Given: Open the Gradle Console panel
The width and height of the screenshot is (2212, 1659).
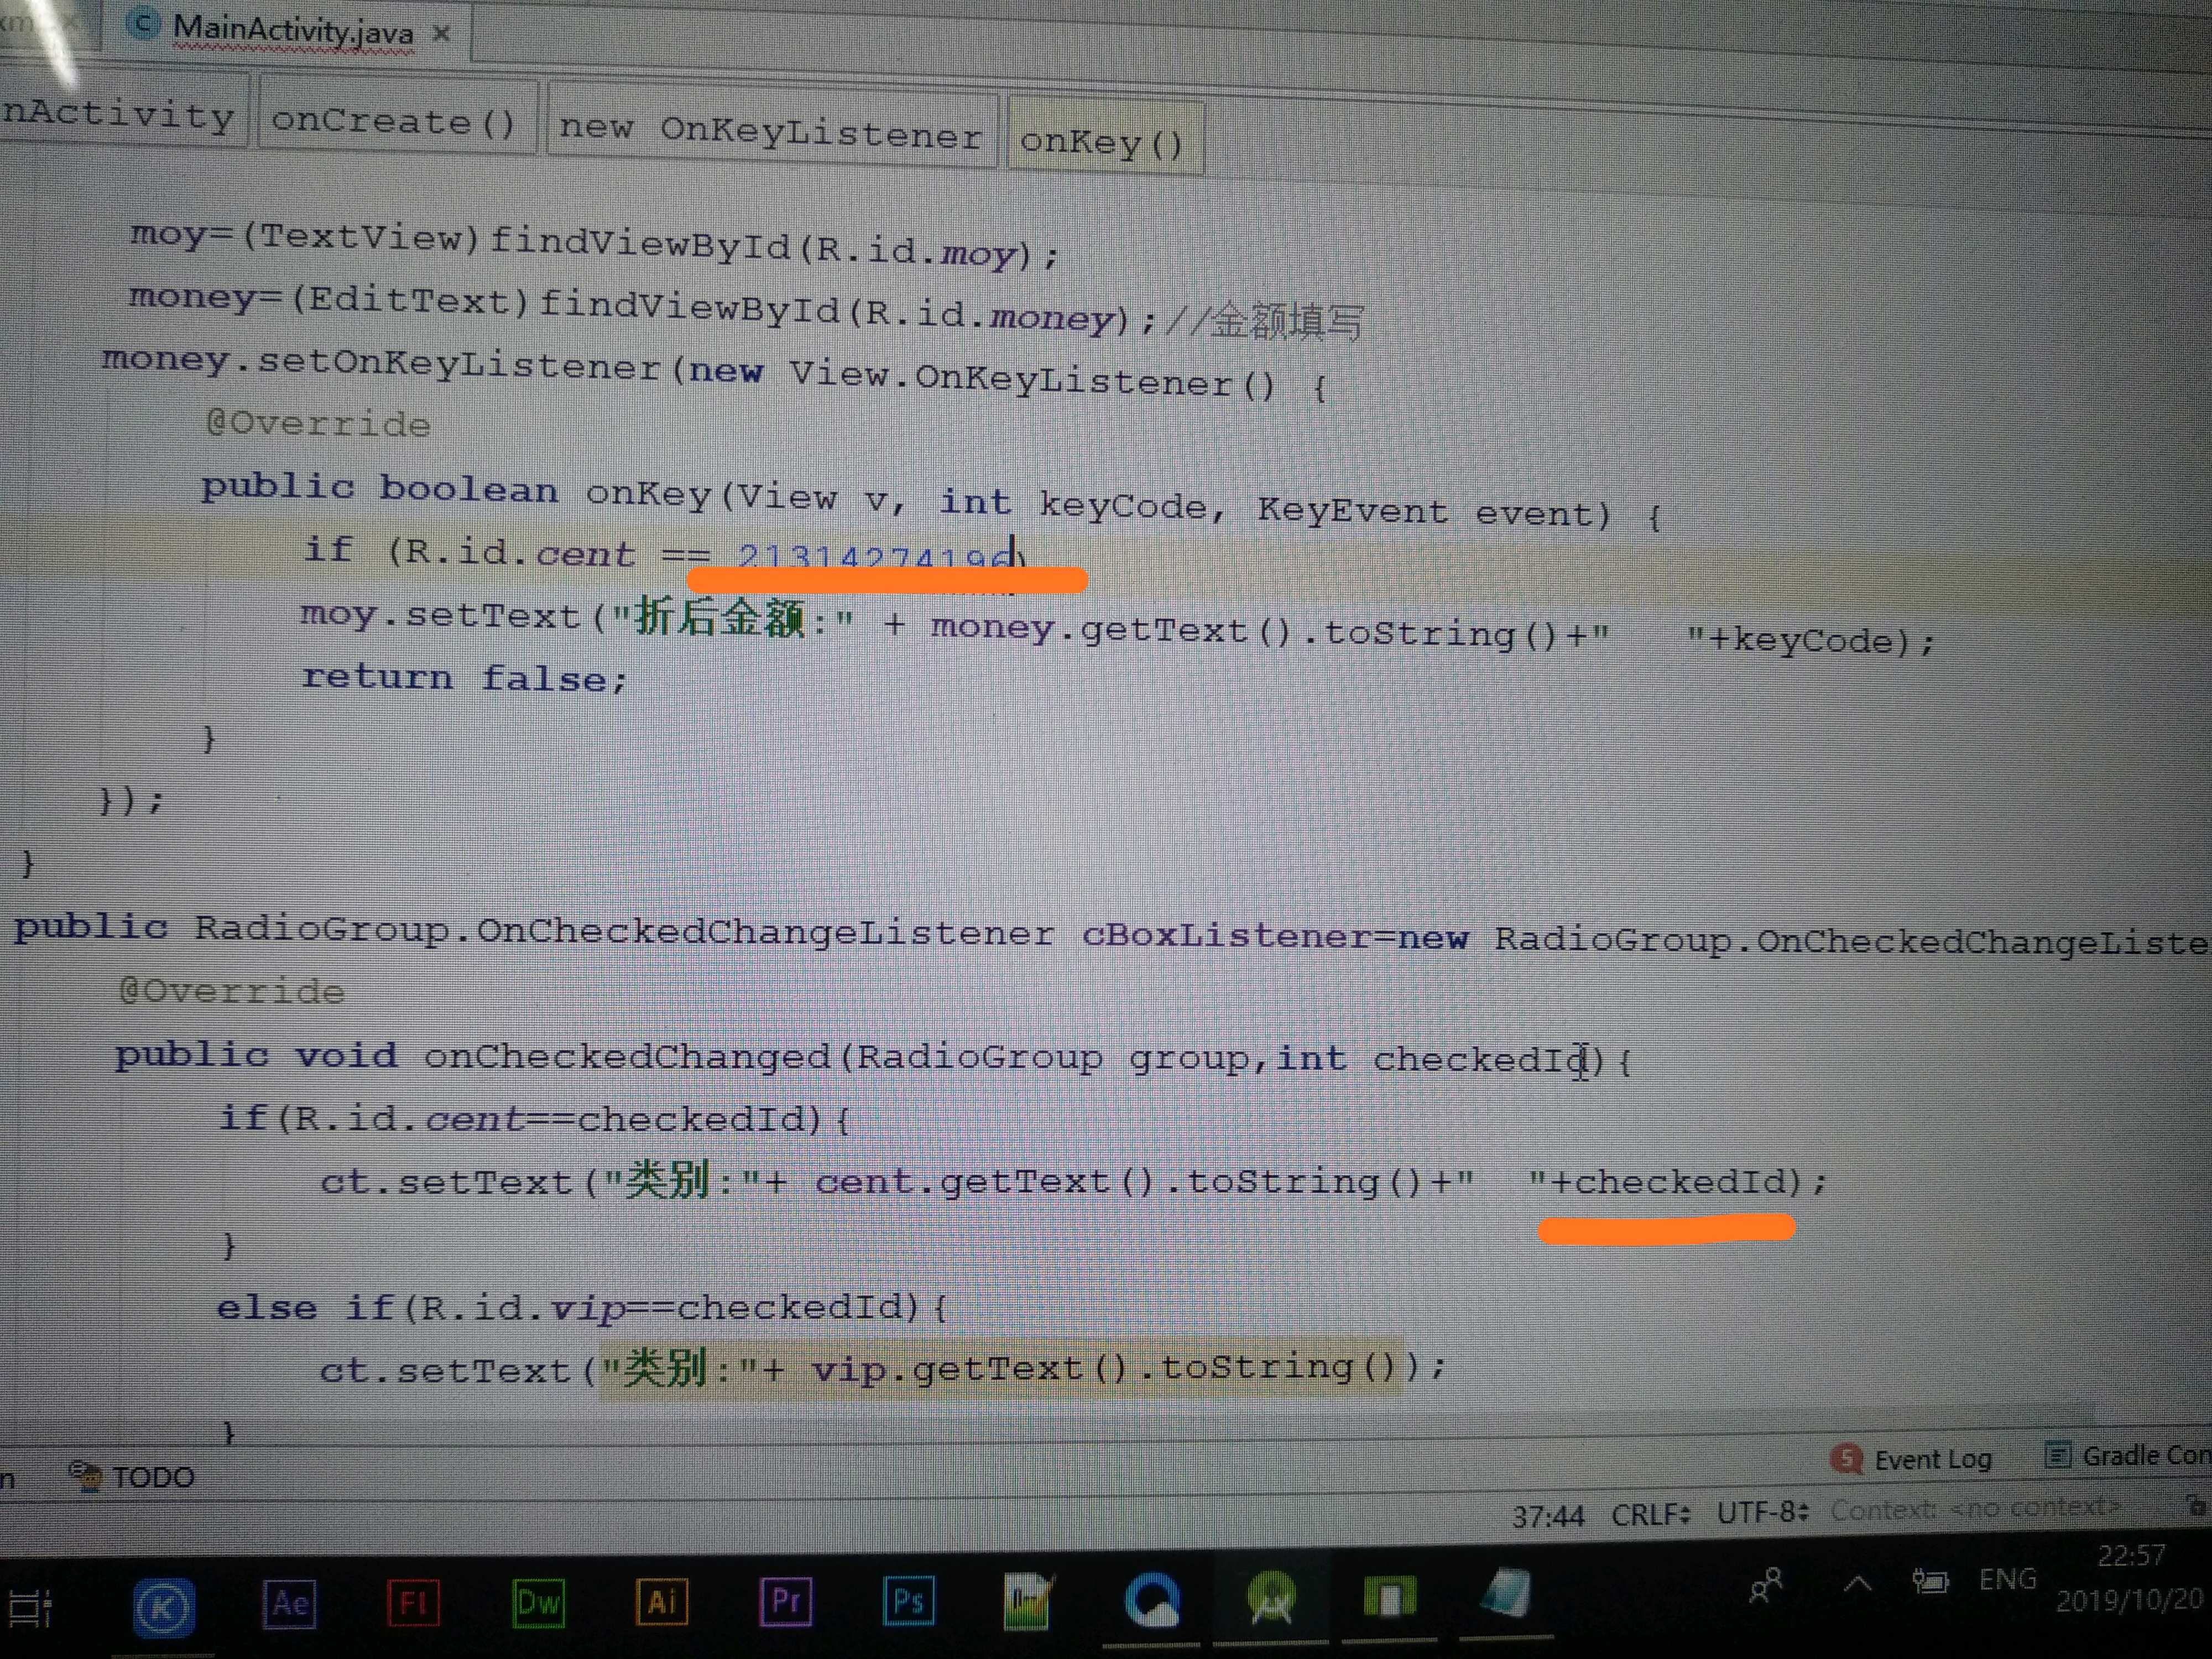Looking at the screenshot, I should 2128,1455.
